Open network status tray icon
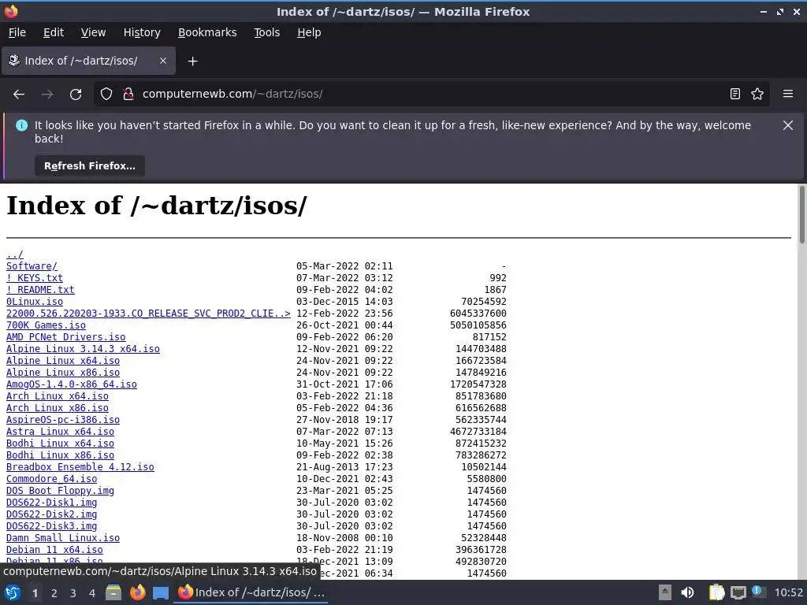 [738, 592]
